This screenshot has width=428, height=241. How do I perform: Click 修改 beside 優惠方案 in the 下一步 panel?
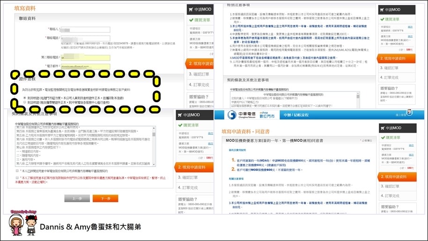coord(210,143)
